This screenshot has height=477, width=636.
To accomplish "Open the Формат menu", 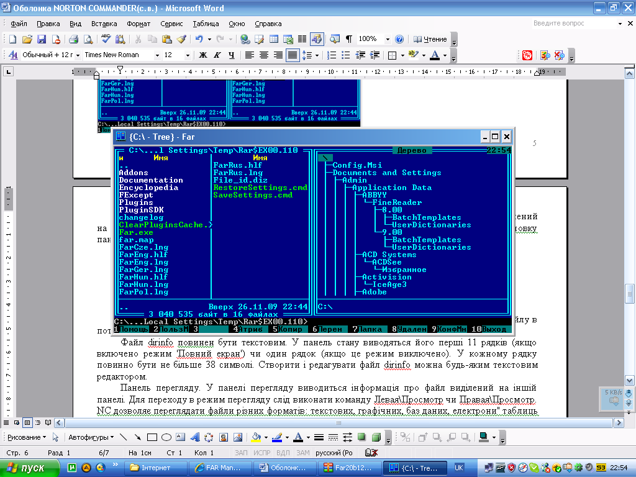I will click(x=139, y=24).
